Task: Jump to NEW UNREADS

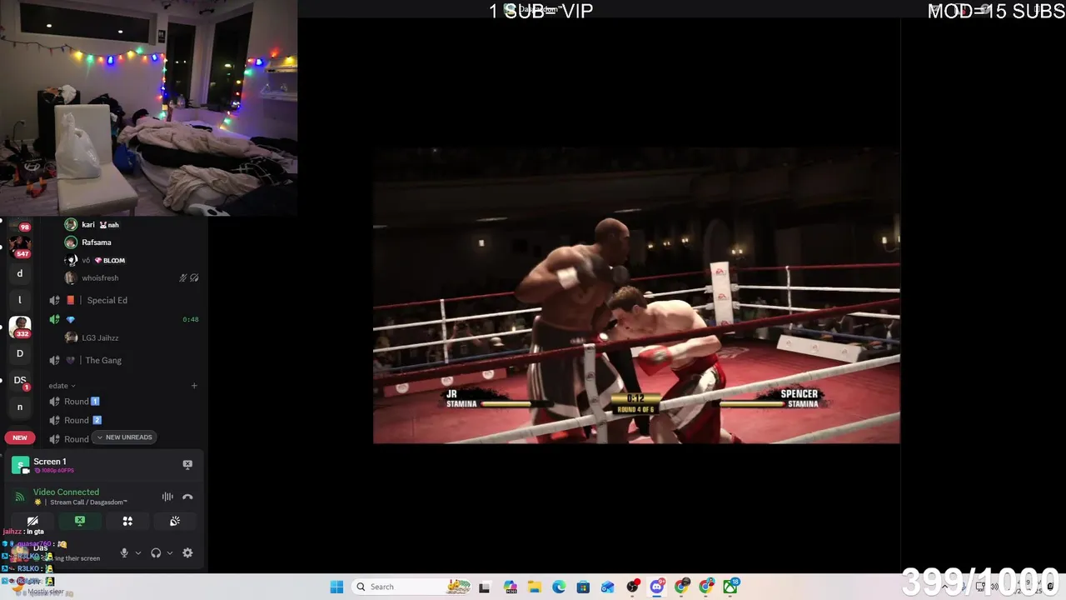Action: [124, 437]
